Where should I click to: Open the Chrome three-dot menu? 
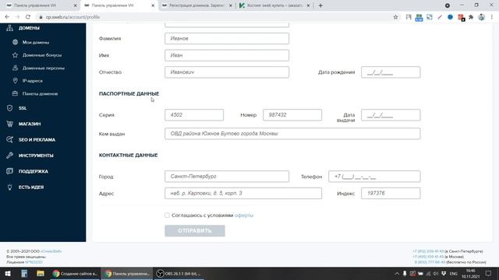click(x=492, y=17)
